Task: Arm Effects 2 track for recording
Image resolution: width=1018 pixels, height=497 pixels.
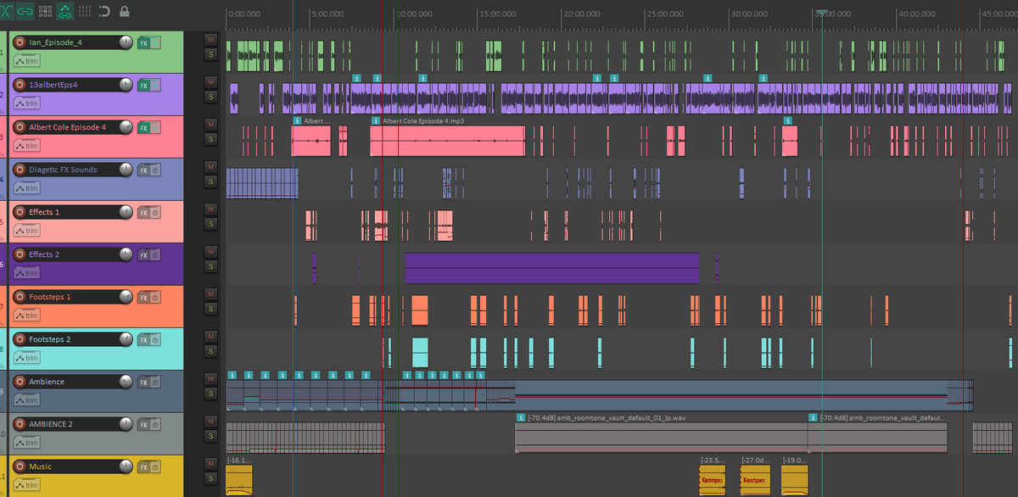Action: (20, 254)
